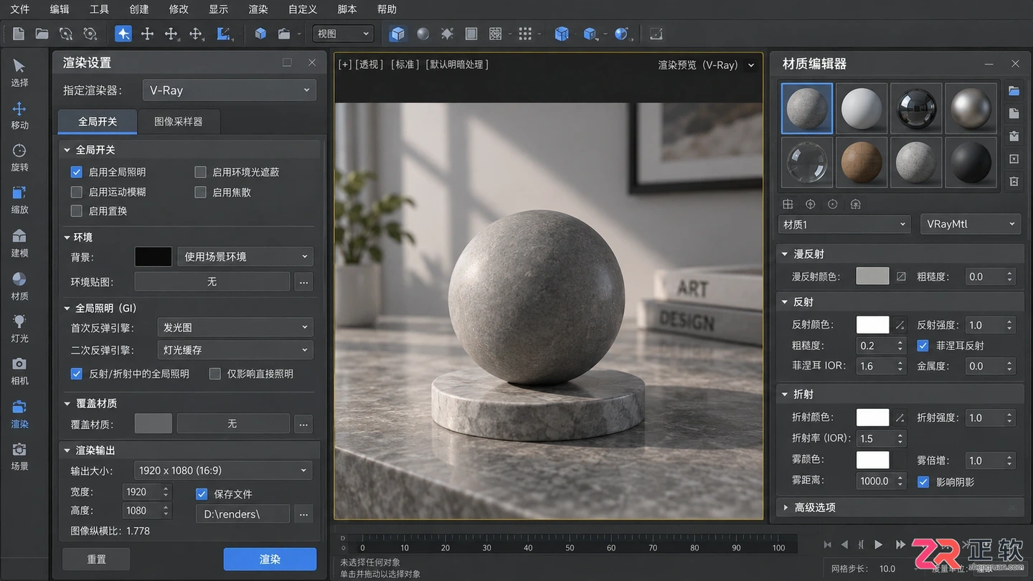Click the document icon right of material balls
The image size is (1033, 581).
point(1014,113)
